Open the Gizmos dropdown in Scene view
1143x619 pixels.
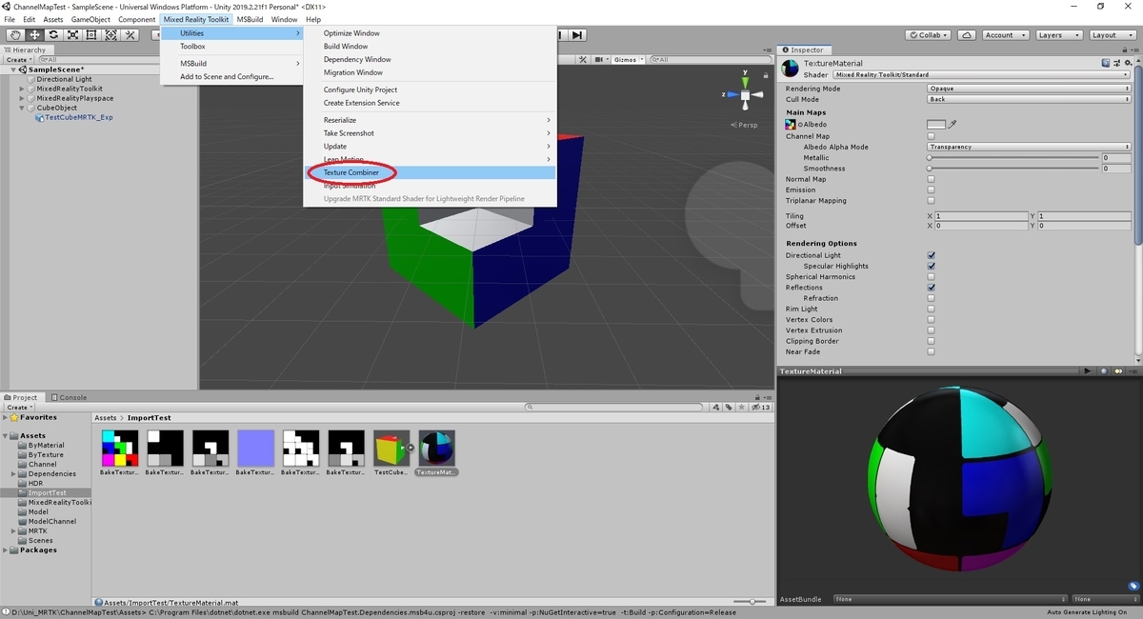(x=629, y=59)
